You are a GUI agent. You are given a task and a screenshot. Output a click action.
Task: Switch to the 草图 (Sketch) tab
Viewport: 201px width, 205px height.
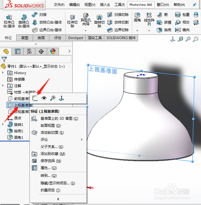pyautogui.click(x=25, y=38)
